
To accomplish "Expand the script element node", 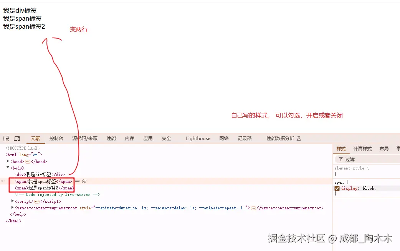I will pyautogui.click(x=13, y=201).
